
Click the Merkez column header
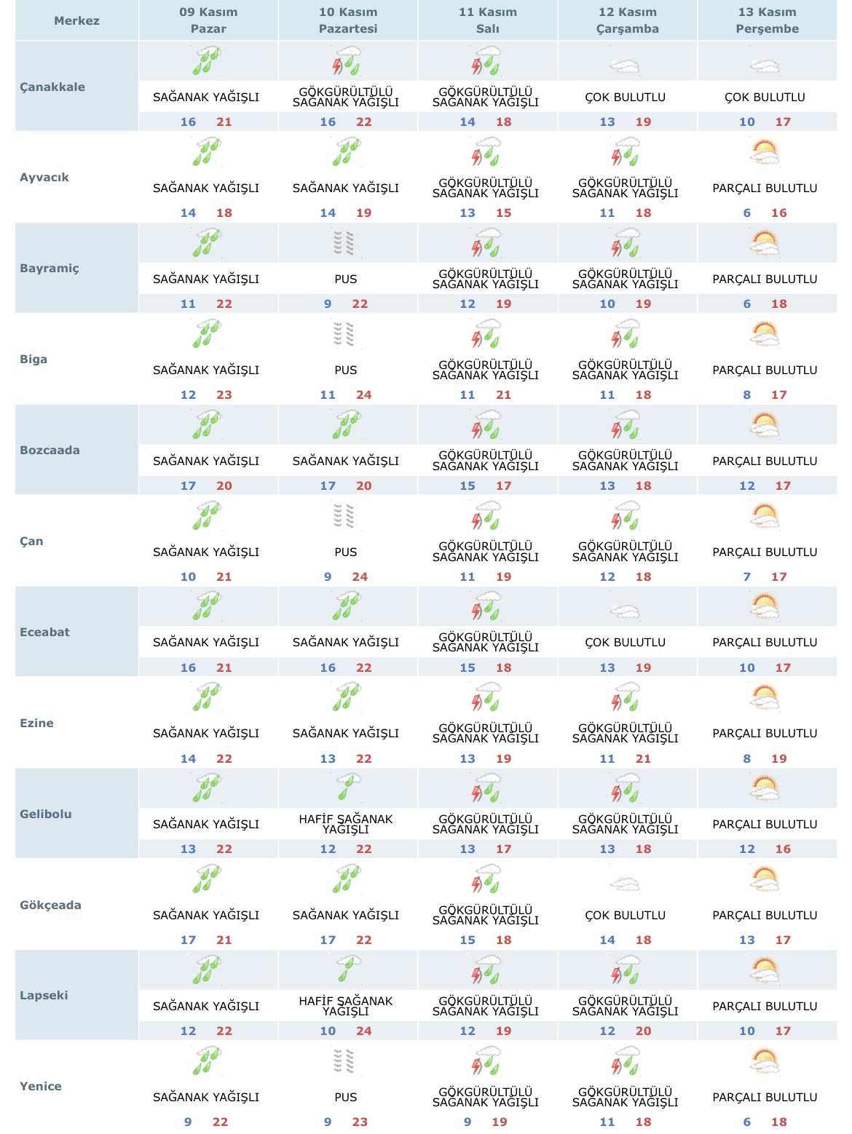click(x=76, y=20)
